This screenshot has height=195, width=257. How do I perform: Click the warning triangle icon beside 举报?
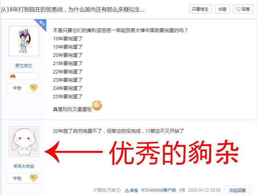127,191
